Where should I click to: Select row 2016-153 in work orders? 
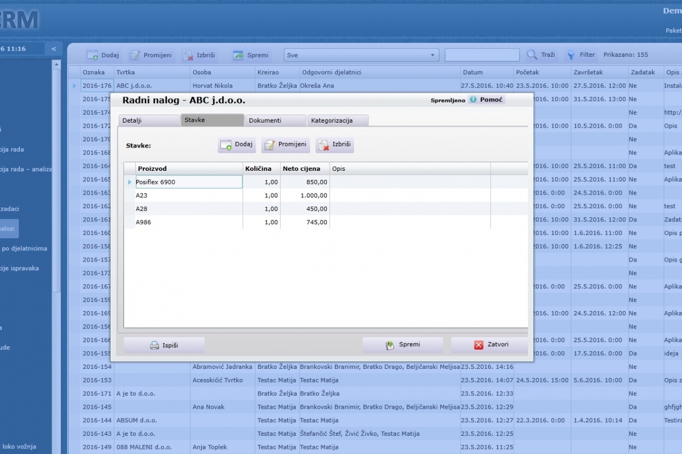(x=375, y=380)
